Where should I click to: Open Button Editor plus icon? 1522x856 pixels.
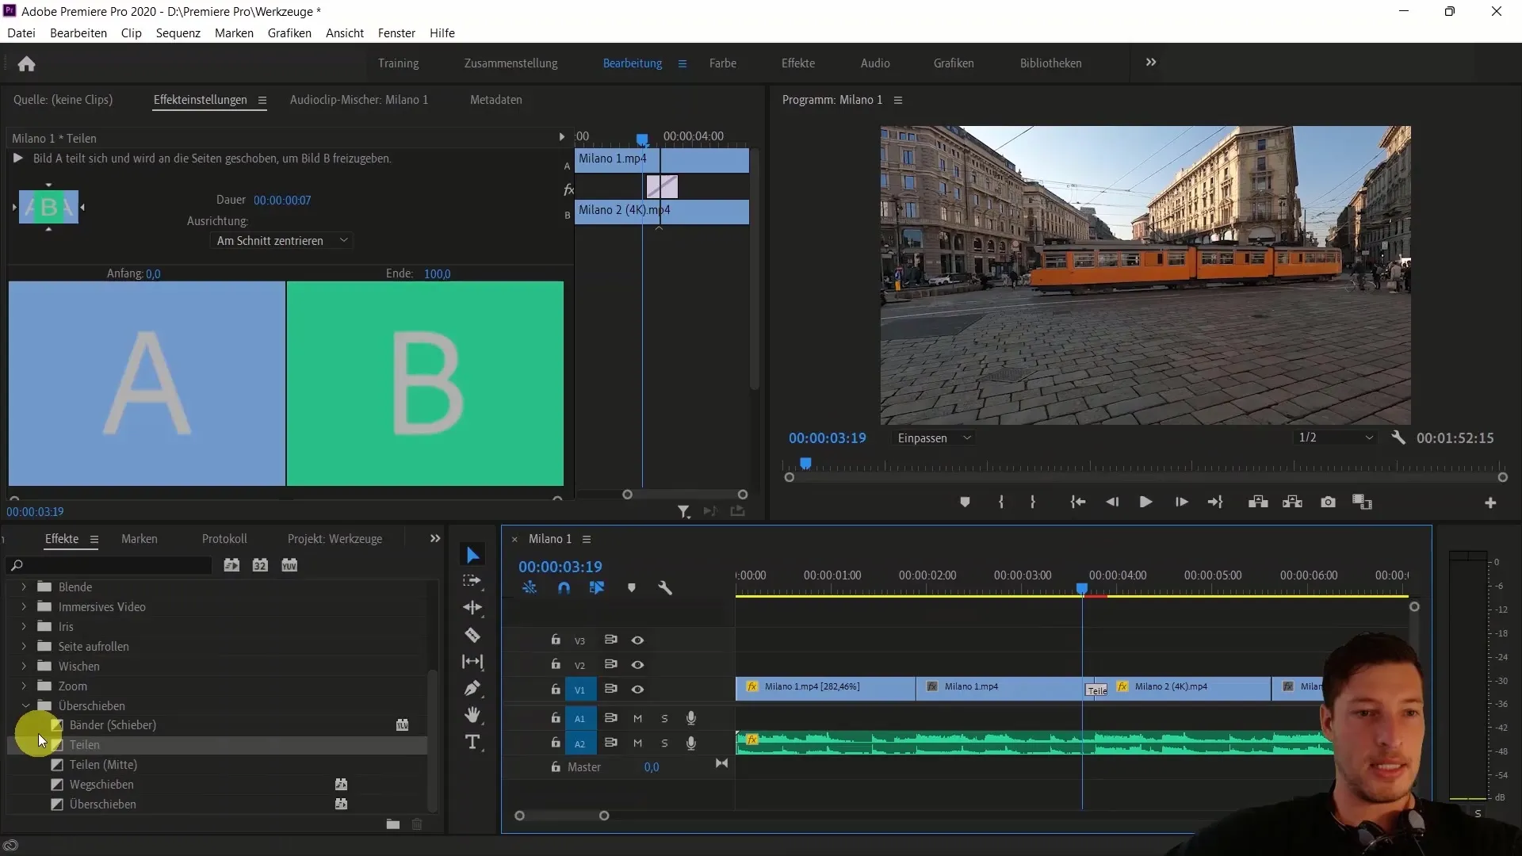1490,503
